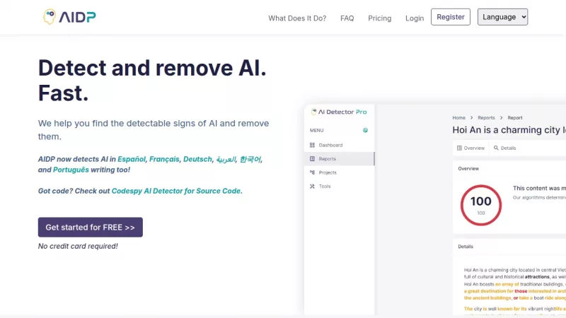Click the Reports sidebar icon
566x318 pixels.
point(312,158)
